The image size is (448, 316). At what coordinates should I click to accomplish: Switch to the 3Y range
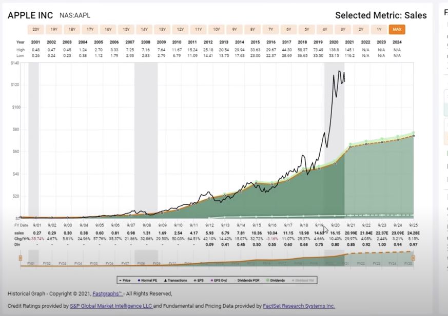pyautogui.click(x=343, y=29)
